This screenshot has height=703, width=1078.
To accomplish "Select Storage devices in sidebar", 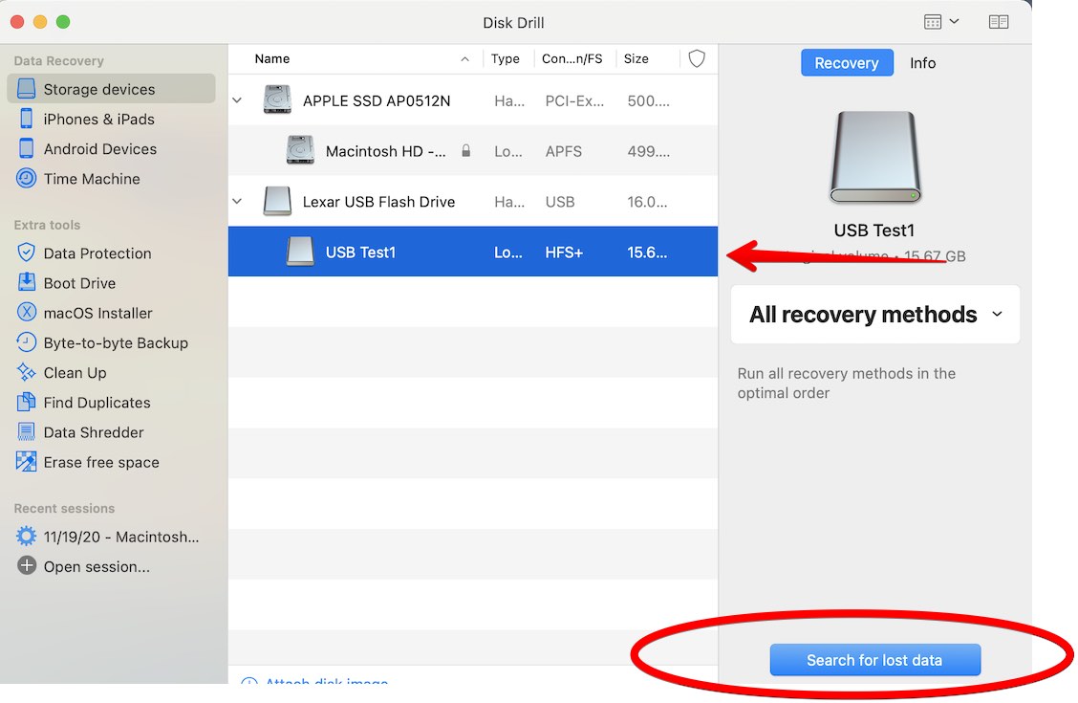I will (x=111, y=89).
